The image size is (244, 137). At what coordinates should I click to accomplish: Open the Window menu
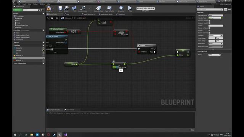click(42, 4)
